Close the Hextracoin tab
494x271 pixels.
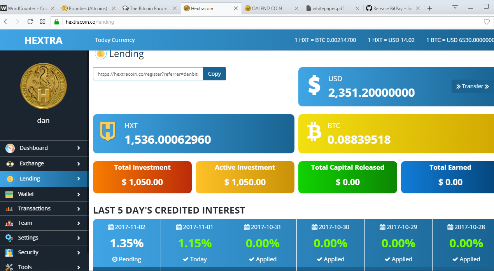(x=236, y=8)
